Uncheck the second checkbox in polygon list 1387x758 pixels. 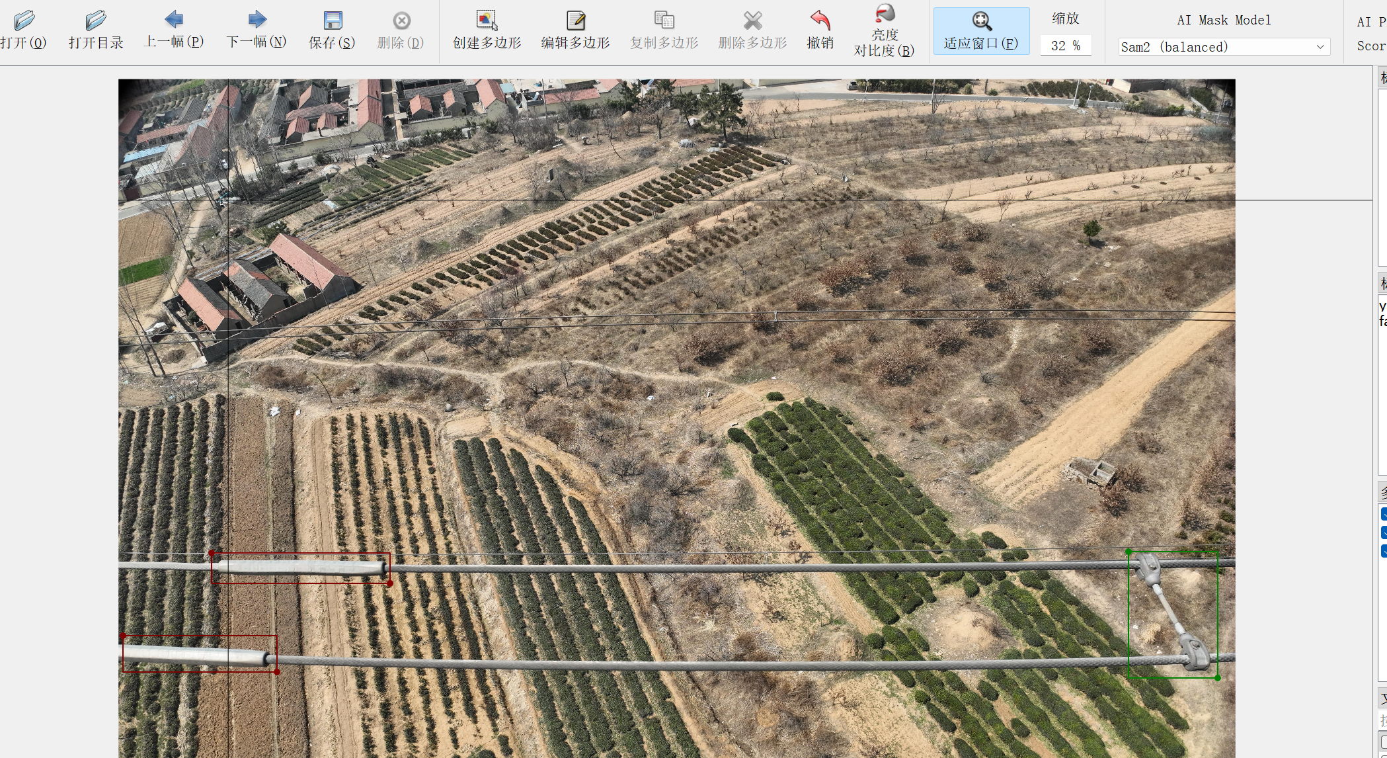coord(1384,532)
